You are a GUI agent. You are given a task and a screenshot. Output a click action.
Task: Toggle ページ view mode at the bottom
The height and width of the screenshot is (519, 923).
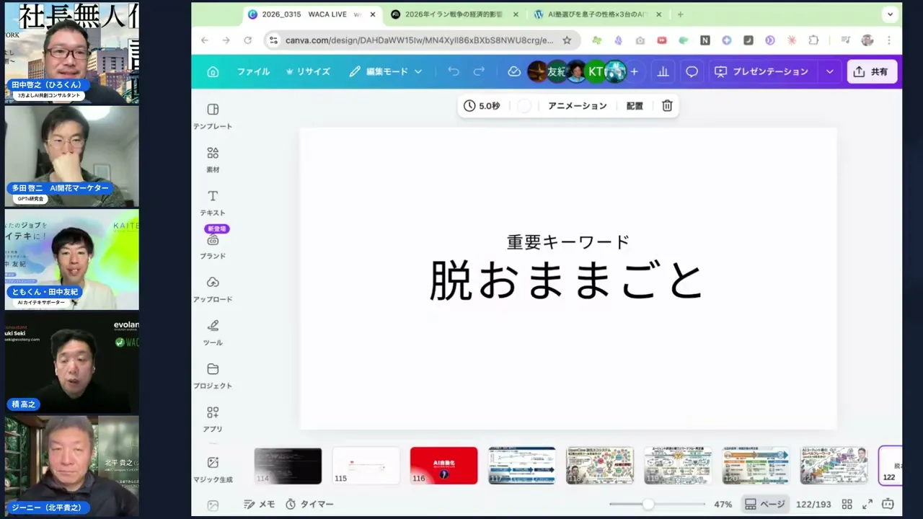click(764, 504)
